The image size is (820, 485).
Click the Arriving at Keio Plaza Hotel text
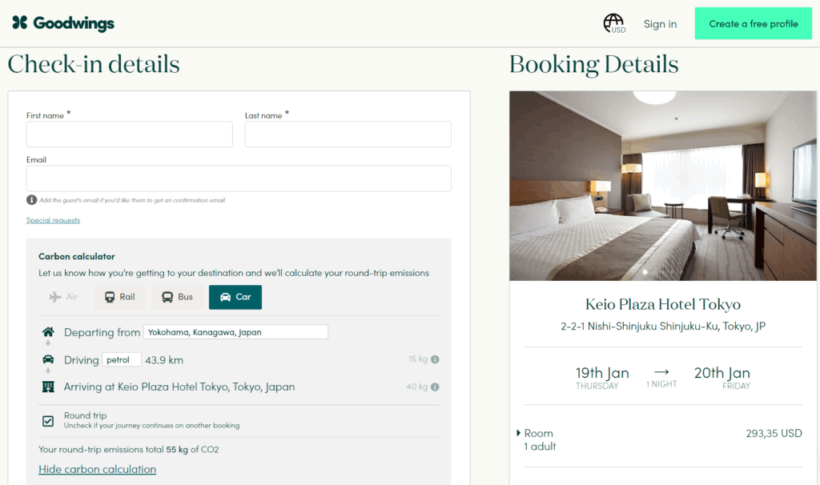pyautogui.click(x=179, y=387)
